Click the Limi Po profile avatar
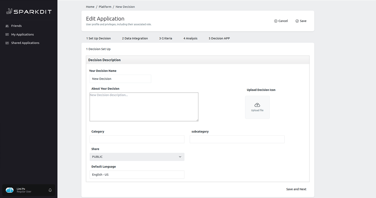 10,190
